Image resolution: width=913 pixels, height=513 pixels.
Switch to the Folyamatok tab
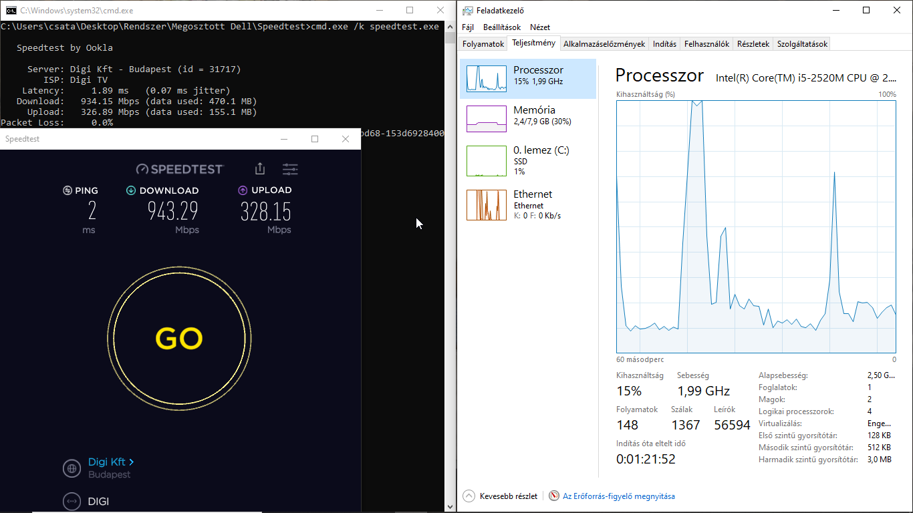(483, 44)
